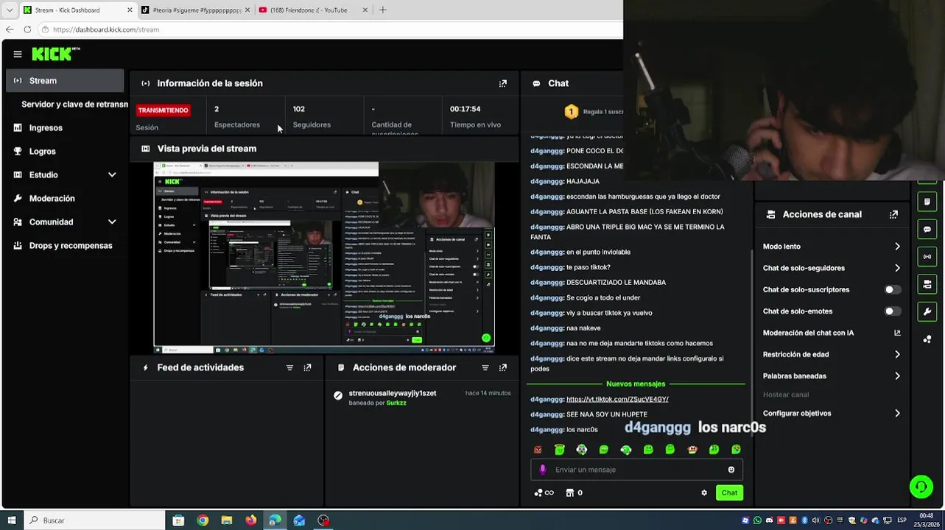Open Chrome from the taskbar
The image size is (945, 530).
click(x=203, y=520)
